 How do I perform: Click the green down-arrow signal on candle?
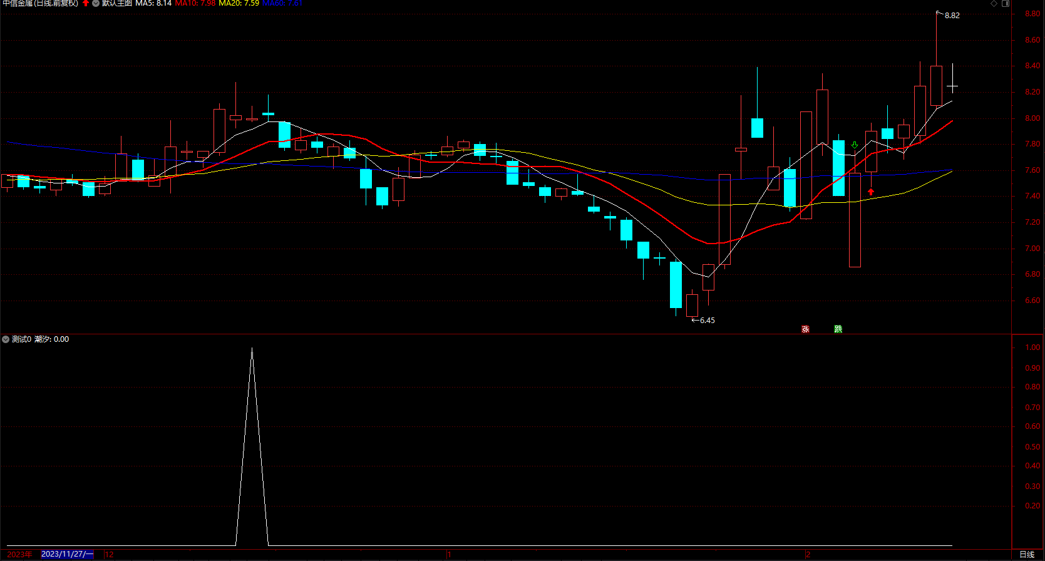855,145
